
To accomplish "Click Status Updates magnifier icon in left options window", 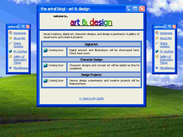I will coord(11,43).
